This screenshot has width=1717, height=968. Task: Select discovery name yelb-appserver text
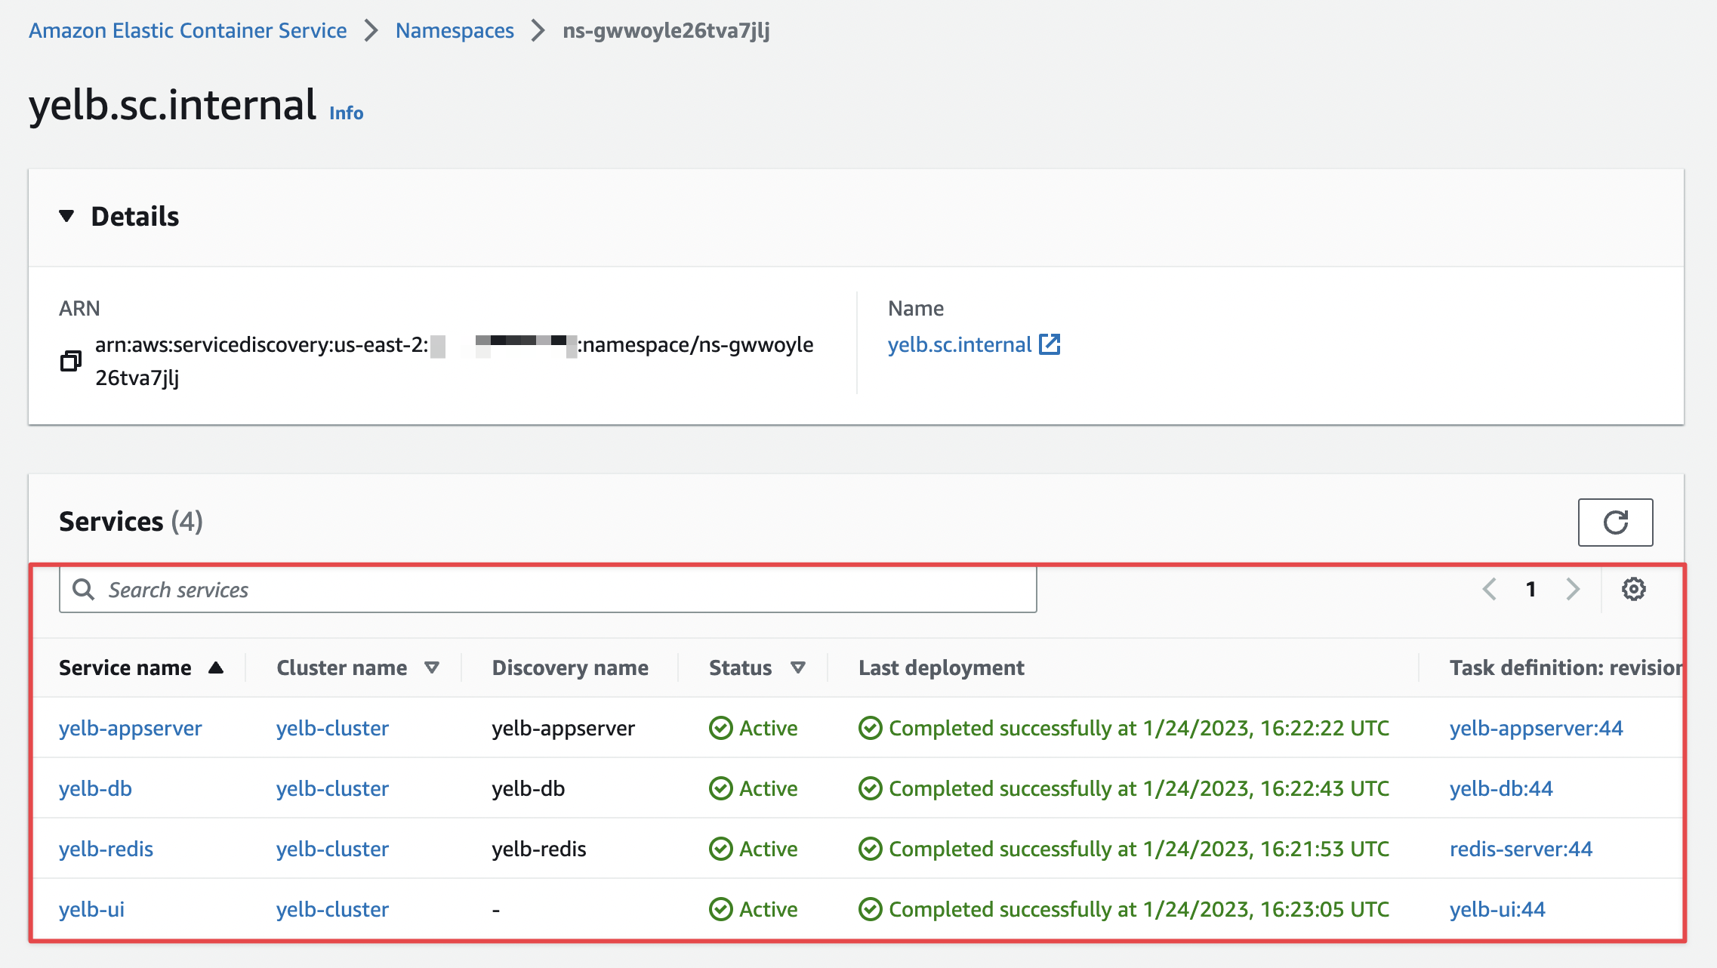(563, 728)
